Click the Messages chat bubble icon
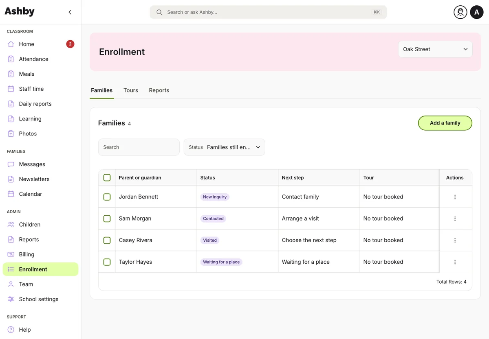The height and width of the screenshot is (339, 489). 11,164
